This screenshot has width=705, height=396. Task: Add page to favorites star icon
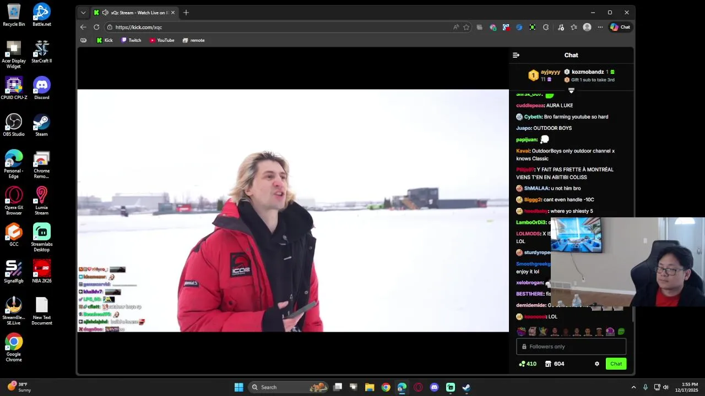point(467,27)
